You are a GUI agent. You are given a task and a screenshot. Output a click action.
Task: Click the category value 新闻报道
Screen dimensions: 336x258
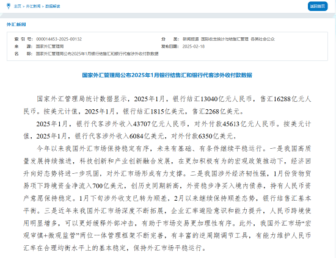pos(191,39)
